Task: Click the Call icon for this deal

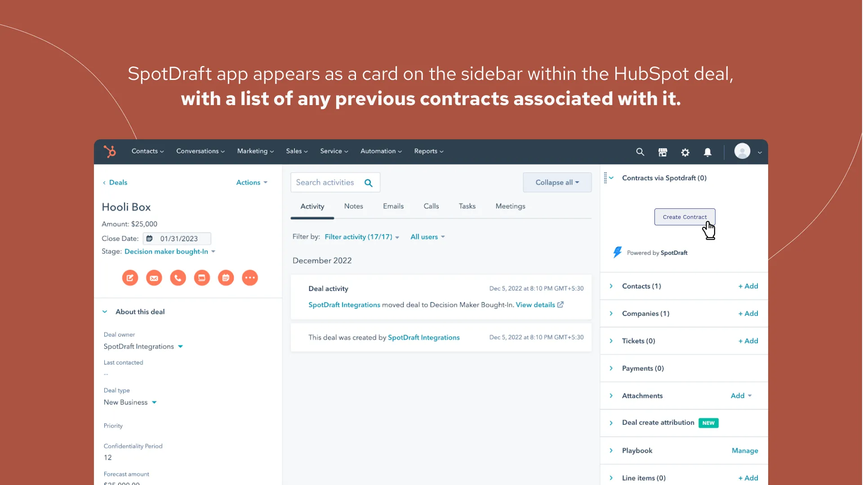Action: pos(178,278)
